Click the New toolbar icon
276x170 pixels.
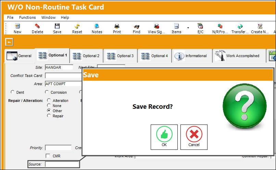[17, 26]
